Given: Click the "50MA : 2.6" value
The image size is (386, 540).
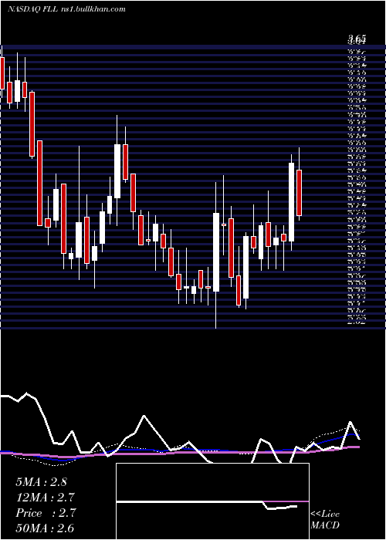Looking at the screenshot, I should [x=45, y=528].
